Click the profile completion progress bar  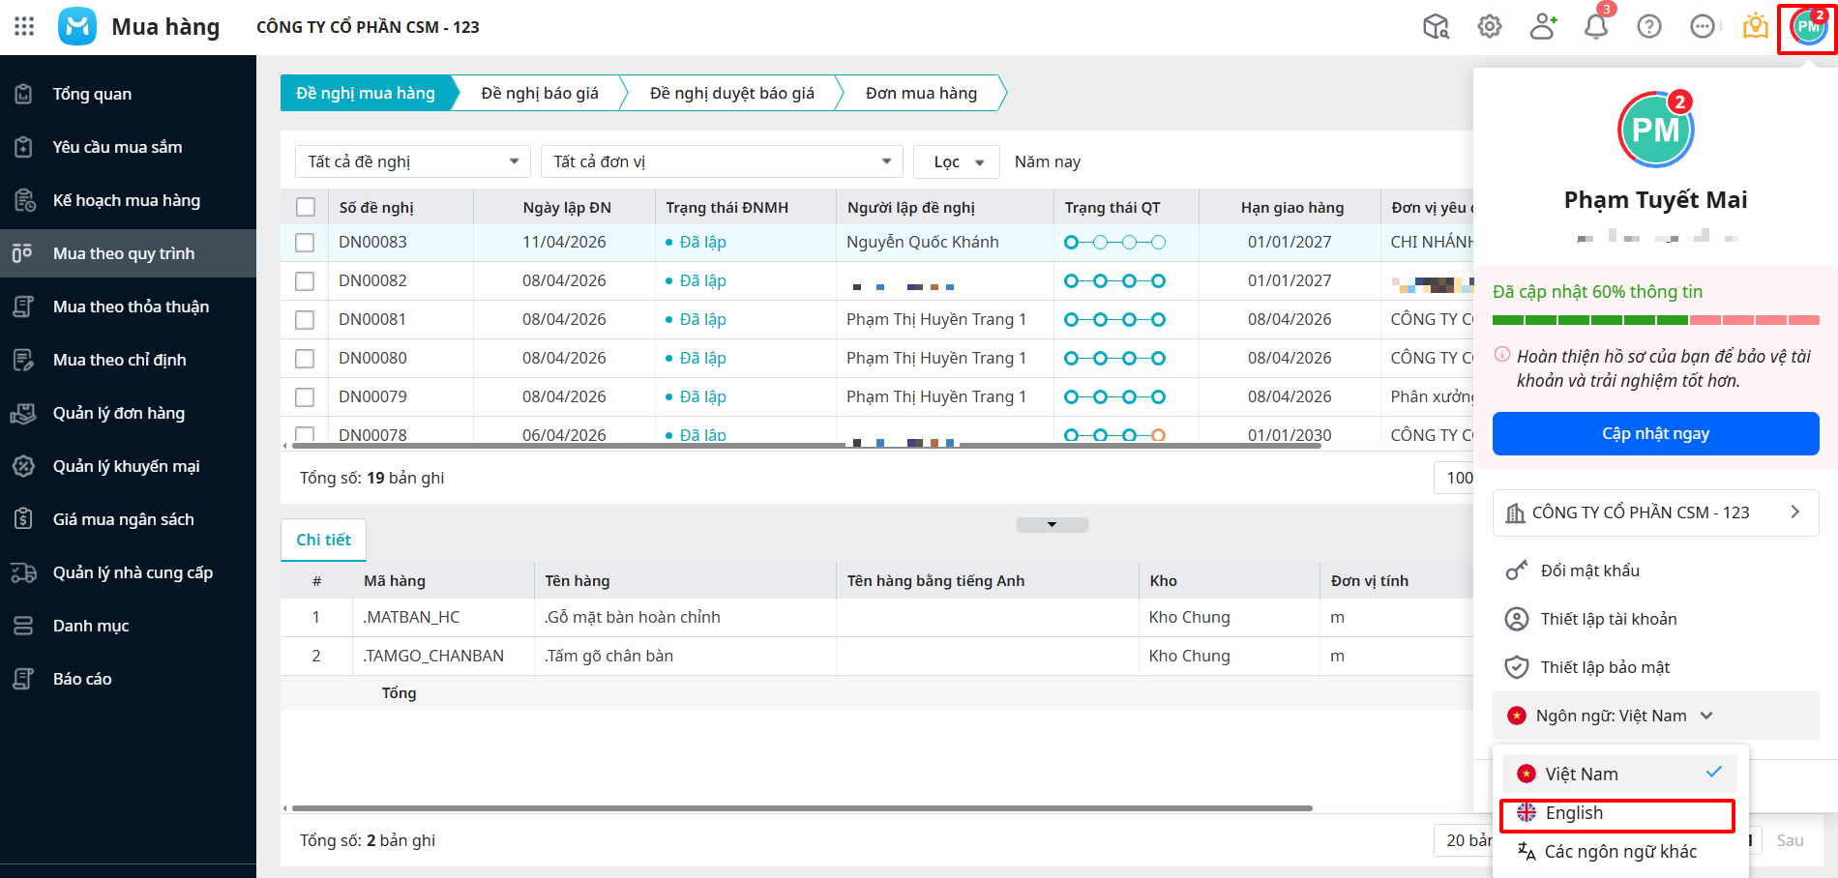(x=1655, y=320)
